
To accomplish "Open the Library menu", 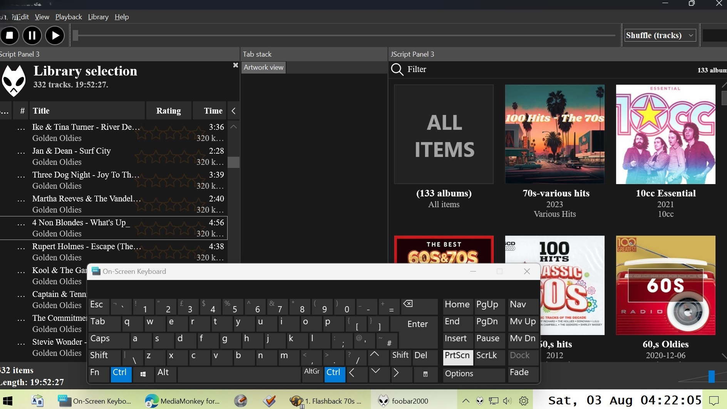I will coord(98,17).
